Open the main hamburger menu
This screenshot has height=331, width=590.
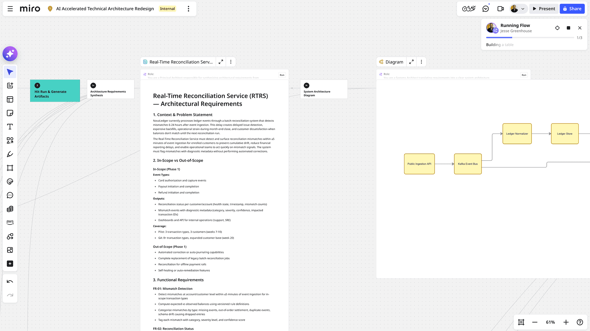coord(10,9)
